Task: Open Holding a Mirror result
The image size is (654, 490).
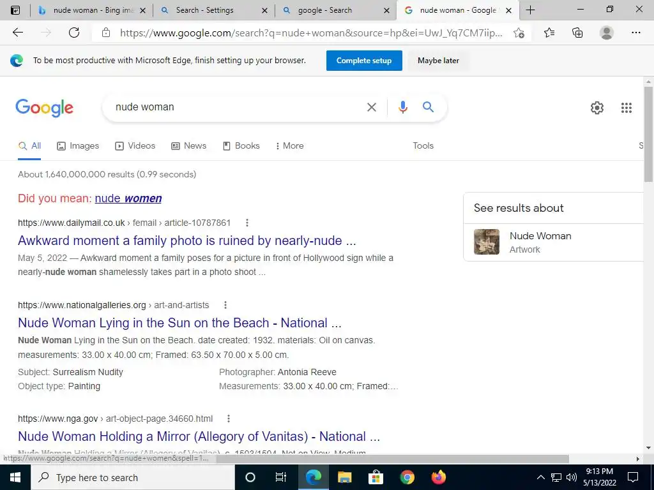Action: (199, 436)
